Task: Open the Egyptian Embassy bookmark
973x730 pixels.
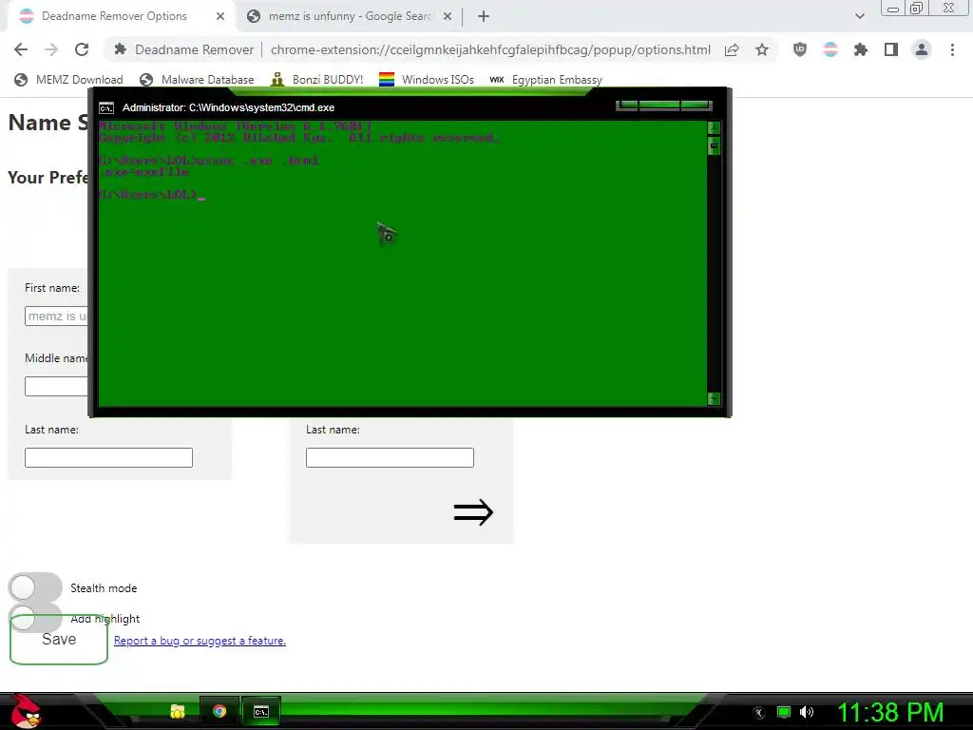Action: 546,80
